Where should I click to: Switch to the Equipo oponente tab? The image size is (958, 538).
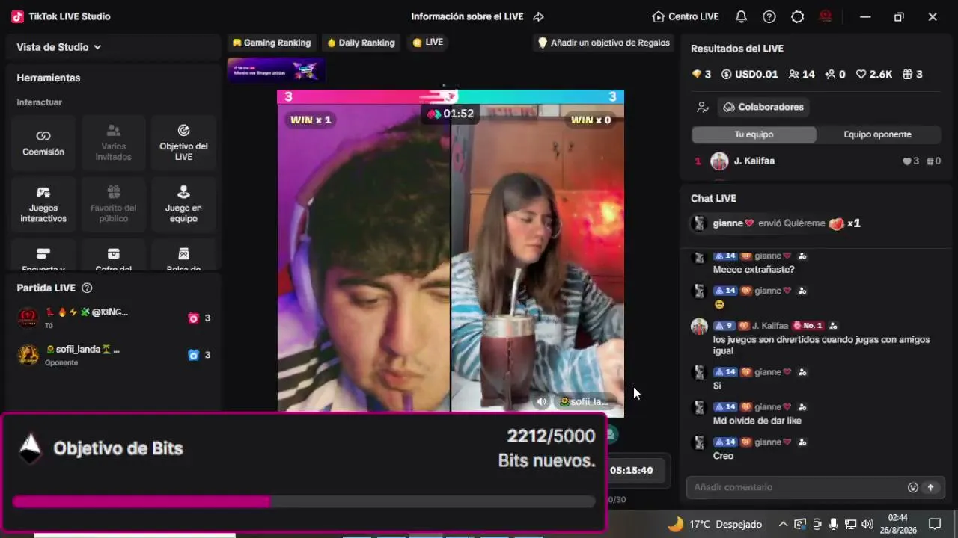877,134
